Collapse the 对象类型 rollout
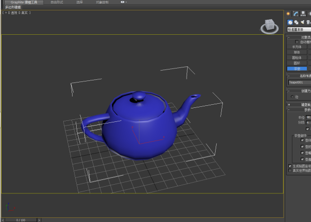Image resolution: width=311 pixels, height=222 pixels. point(299,37)
